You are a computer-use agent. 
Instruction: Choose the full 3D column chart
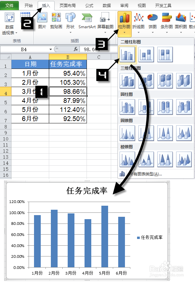(x=184, y=81)
